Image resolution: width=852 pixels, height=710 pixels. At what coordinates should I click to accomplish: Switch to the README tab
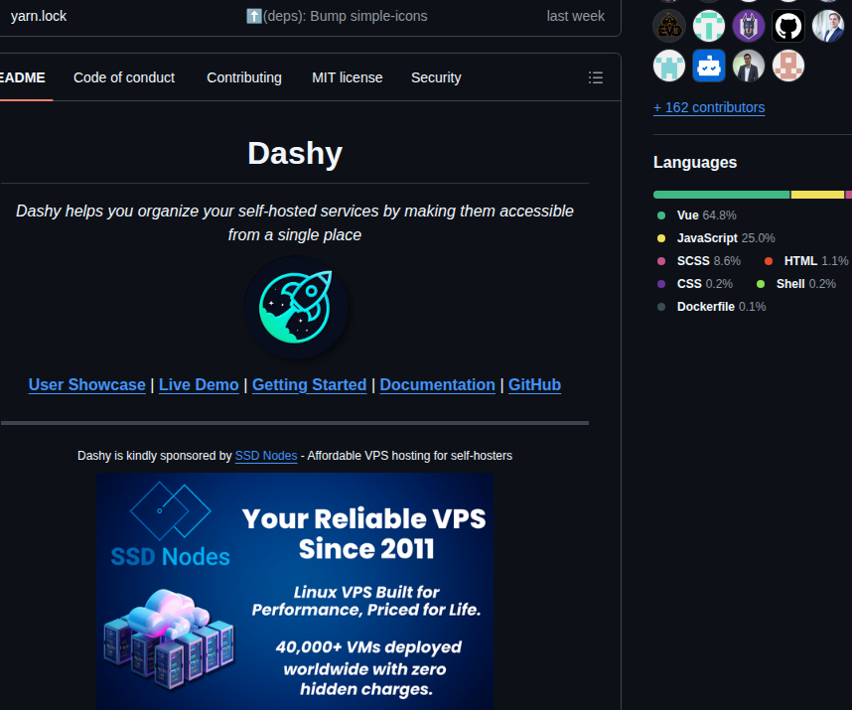pos(23,77)
